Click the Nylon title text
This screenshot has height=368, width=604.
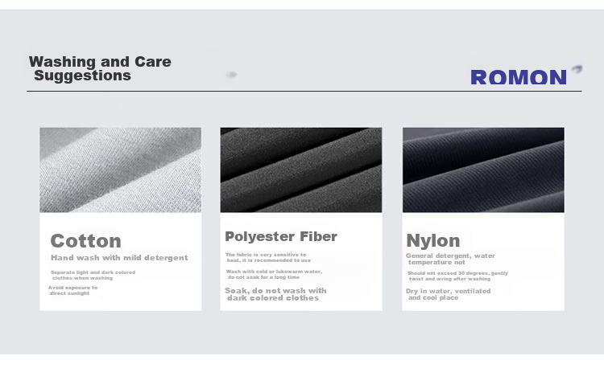coord(433,241)
